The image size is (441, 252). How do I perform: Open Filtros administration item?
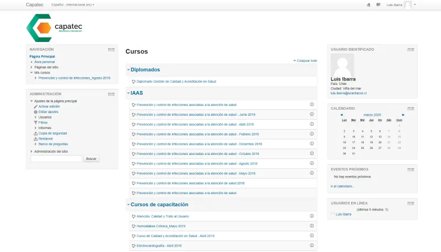[x=43, y=122]
